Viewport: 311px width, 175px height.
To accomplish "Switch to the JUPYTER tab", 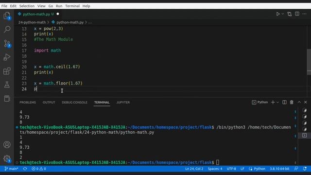I will click(x=123, y=103).
